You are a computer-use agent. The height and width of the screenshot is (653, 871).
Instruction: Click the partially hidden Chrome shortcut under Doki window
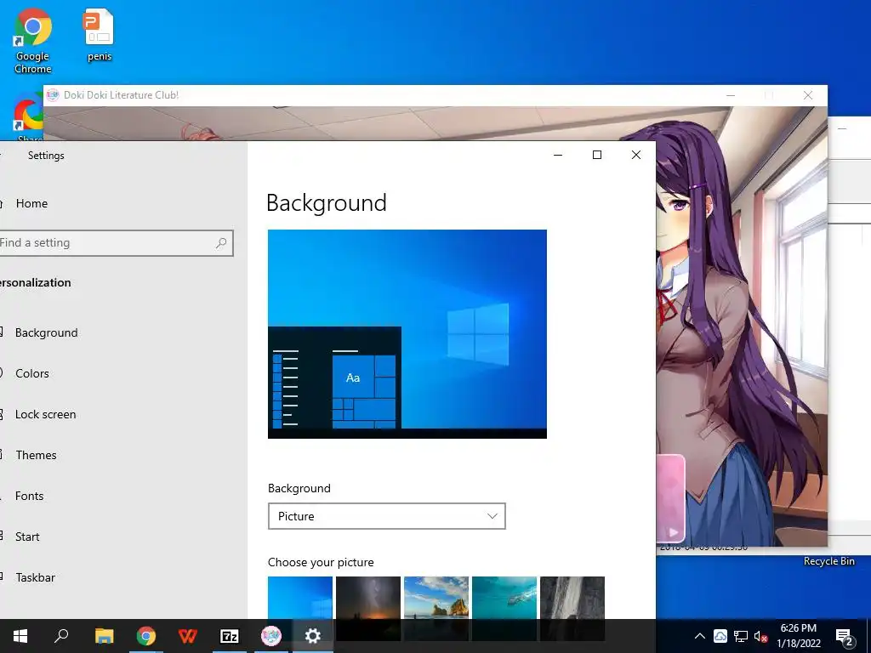pyautogui.click(x=26, y=115)
